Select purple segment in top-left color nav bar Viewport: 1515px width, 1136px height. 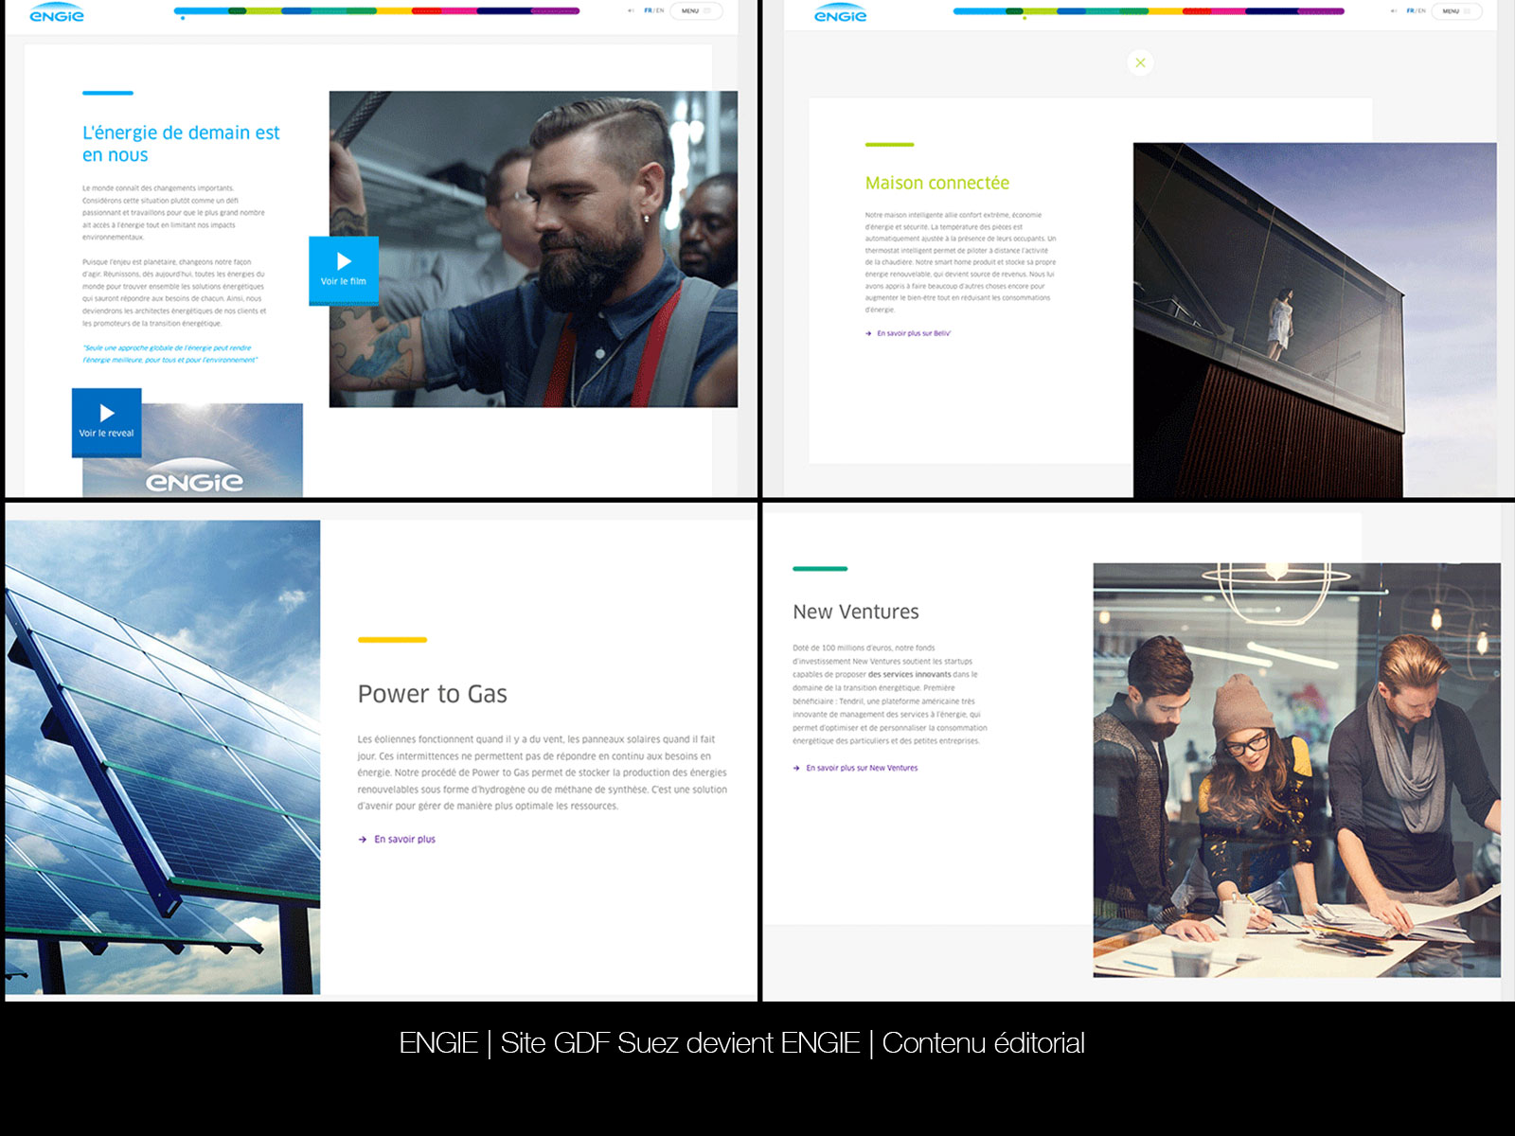[x=555, y=10]
